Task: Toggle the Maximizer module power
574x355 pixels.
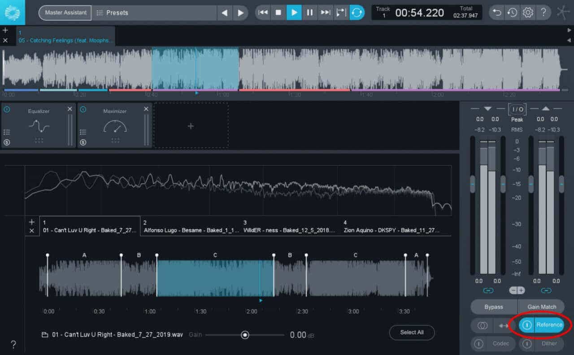Action: pos(83,109)
